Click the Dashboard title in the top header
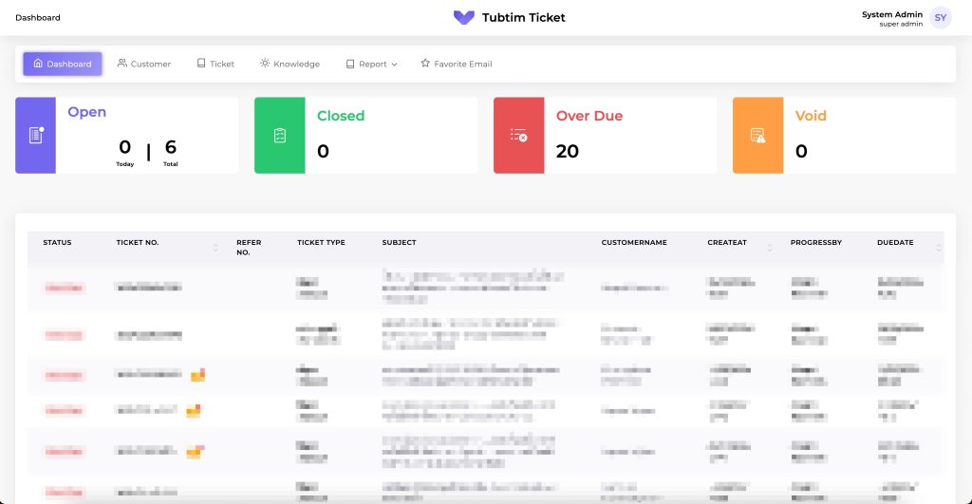 (x=38, y=17)
